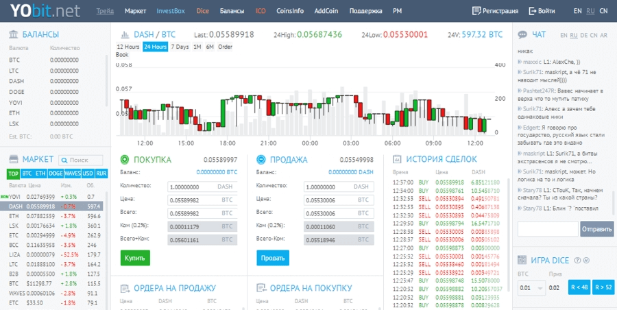The width and height of the screenshot is (617, 310).
Task: Click the green Покупка circle icon
Action: [x=124, y=160]
